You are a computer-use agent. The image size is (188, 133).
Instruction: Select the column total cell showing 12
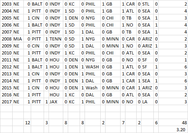pos(27,123)
